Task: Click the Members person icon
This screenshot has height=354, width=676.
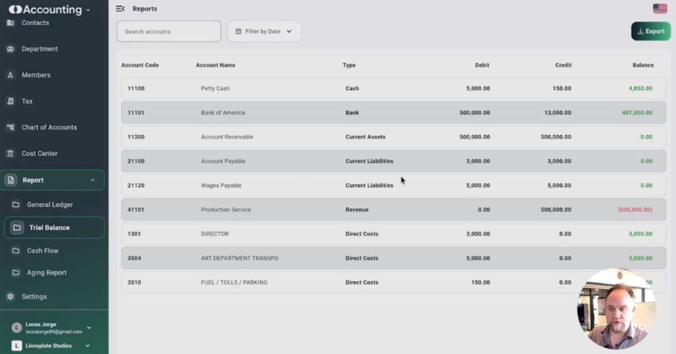Action: (x=10, y=75)
